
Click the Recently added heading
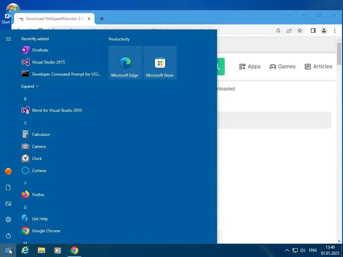(x=35, y=39)
